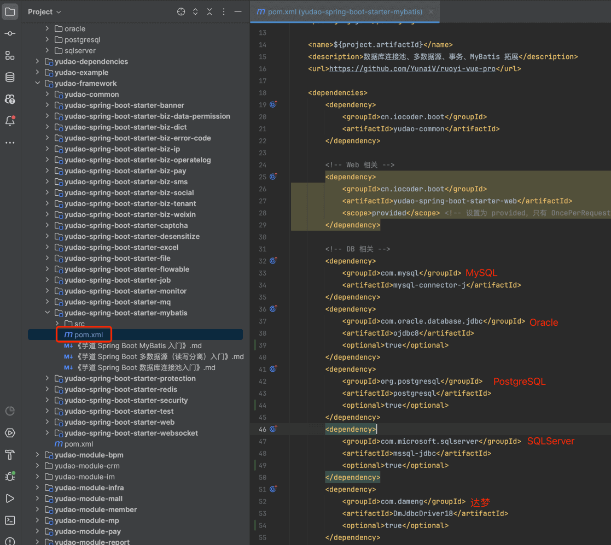Open the Build hammer tool window
This screenshot has width=611, height=545.
(10, 455)
